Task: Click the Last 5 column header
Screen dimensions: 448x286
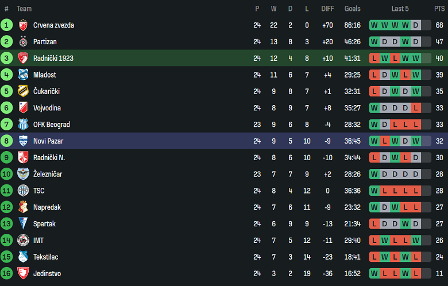Action: (400, 9)
